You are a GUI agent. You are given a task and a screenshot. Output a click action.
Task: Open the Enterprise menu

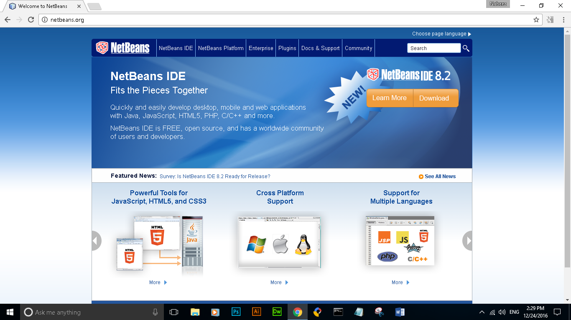pos(261,48)
